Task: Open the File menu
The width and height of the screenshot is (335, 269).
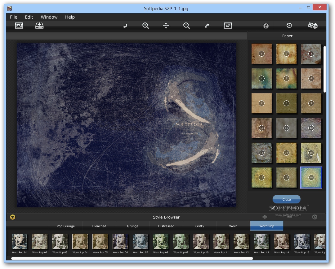Action: (x=14, y=17)
